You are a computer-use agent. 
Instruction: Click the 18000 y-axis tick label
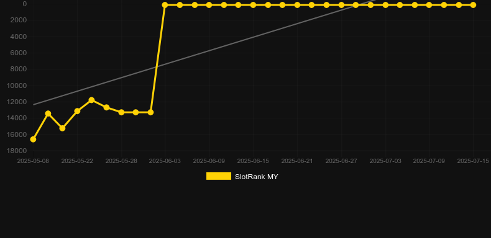pos(19,151)
